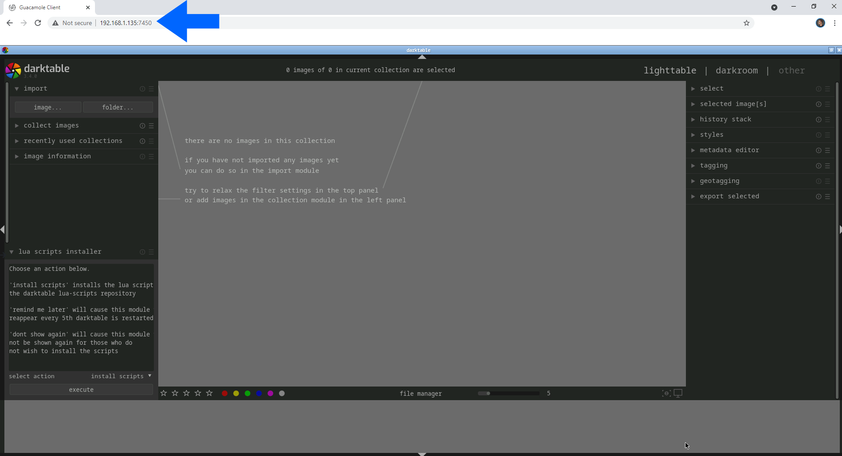
Task: Expand the styles module
Action: [x=693, y=135]
